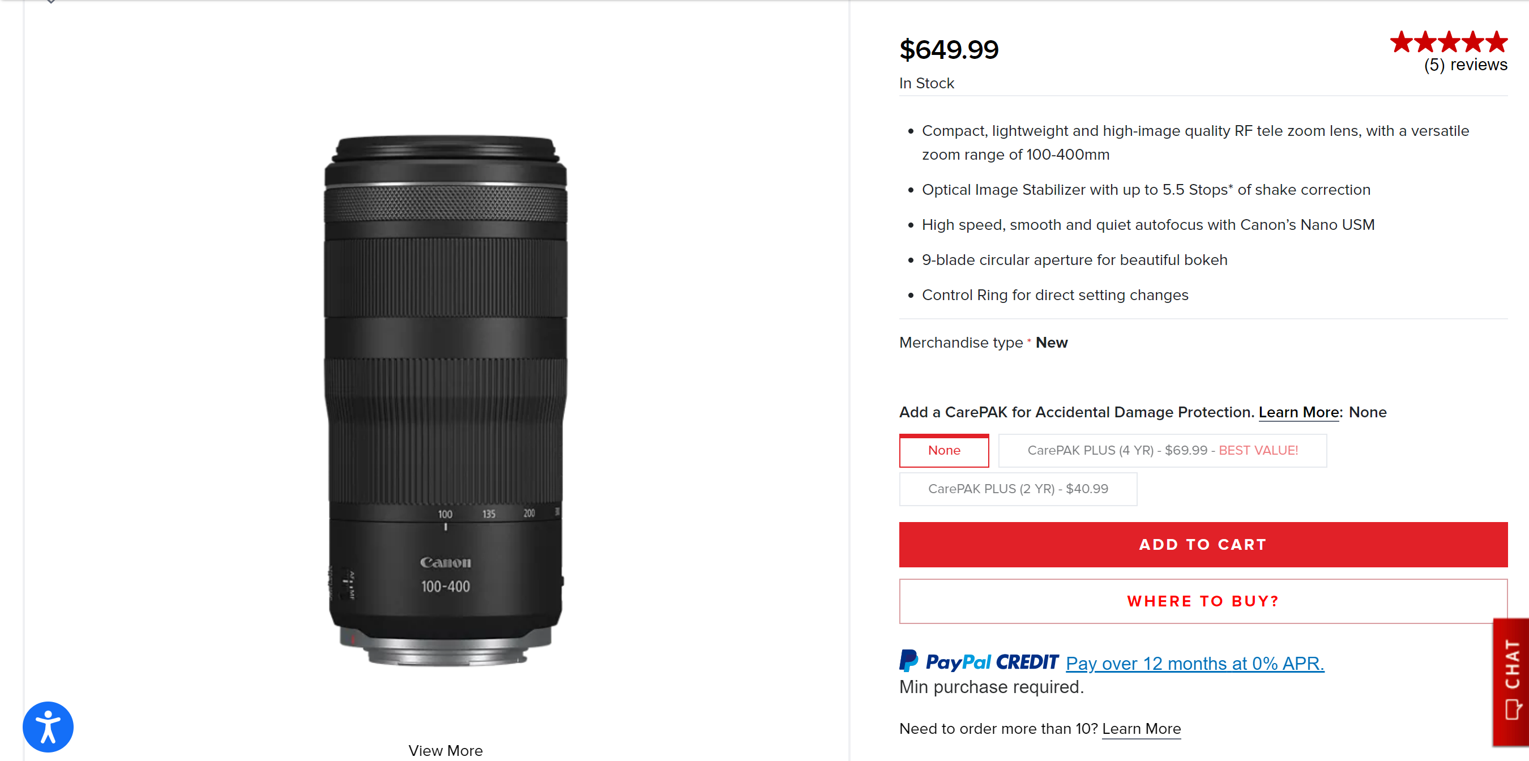Click ADD TO CART
This screenshot has height=761, width=1529.
1202,544
